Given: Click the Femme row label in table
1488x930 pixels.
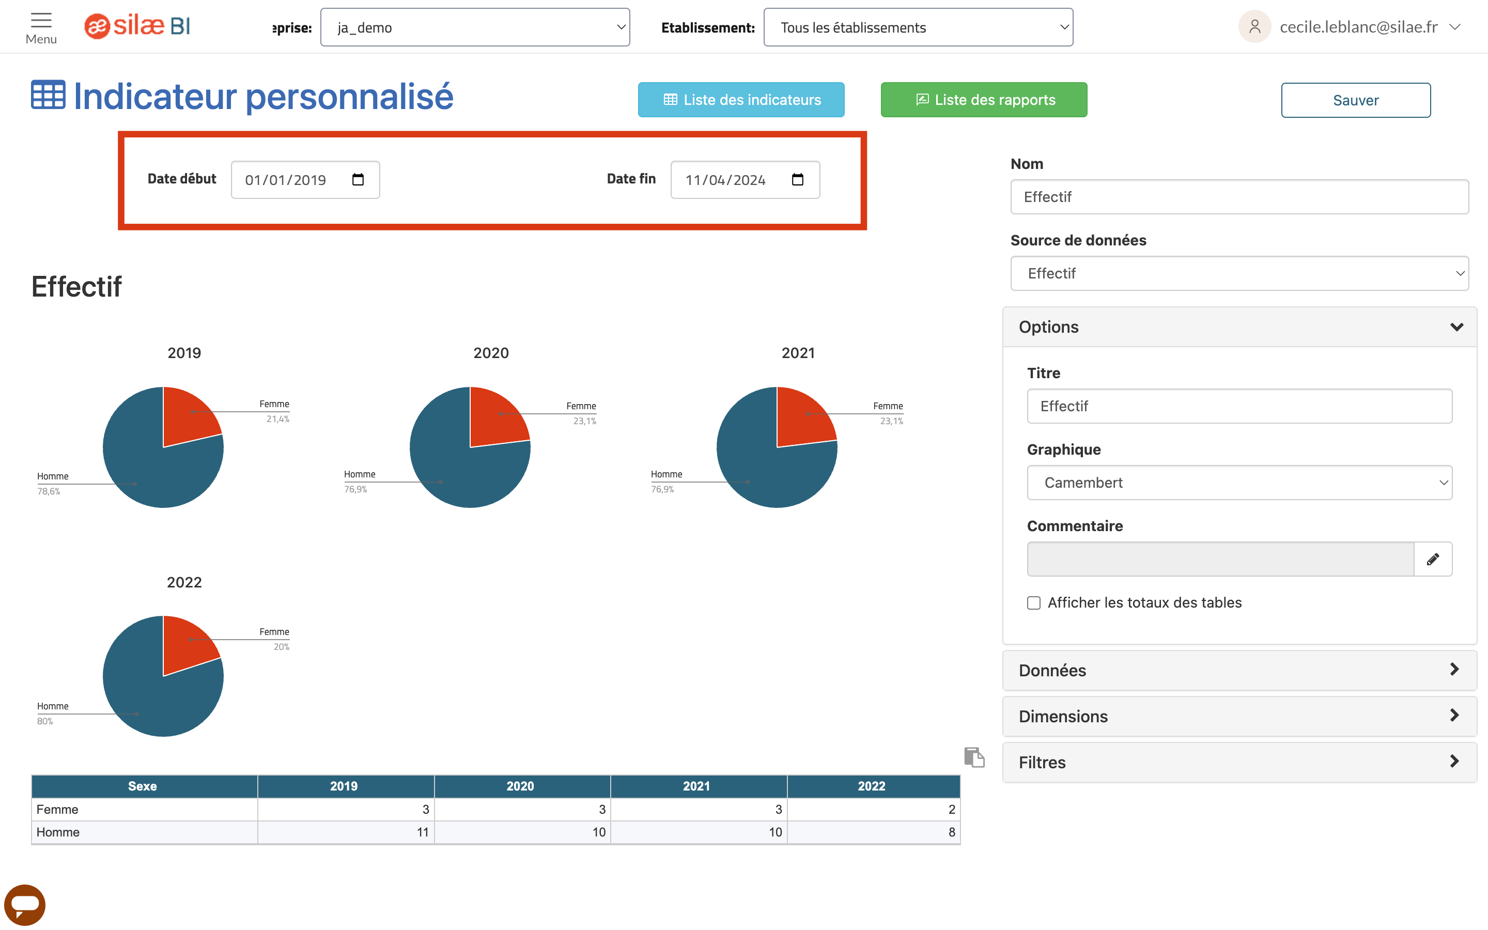Looking at the screenshot, I should pos(57,810).
